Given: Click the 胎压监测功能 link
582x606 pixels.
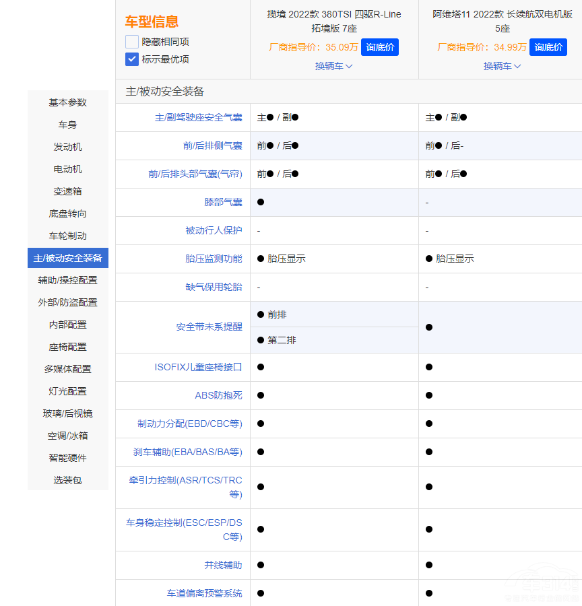Looking at the screenshot, I should click(x=213, y=259).
